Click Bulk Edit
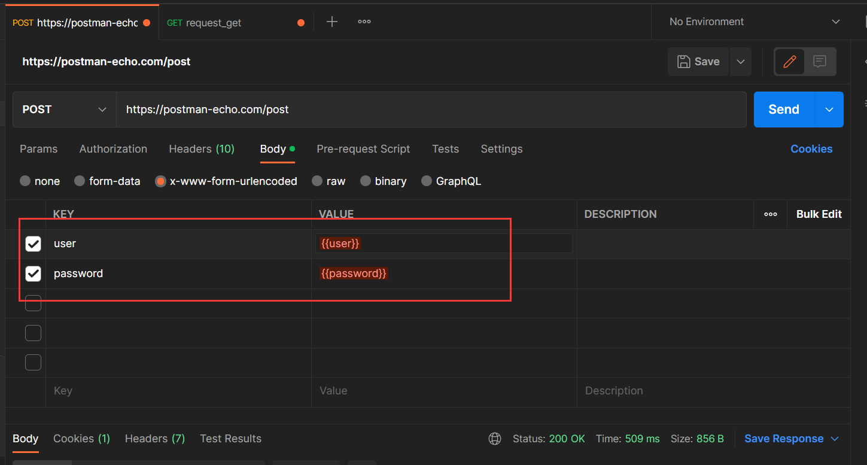 click(x=819, y=214)
